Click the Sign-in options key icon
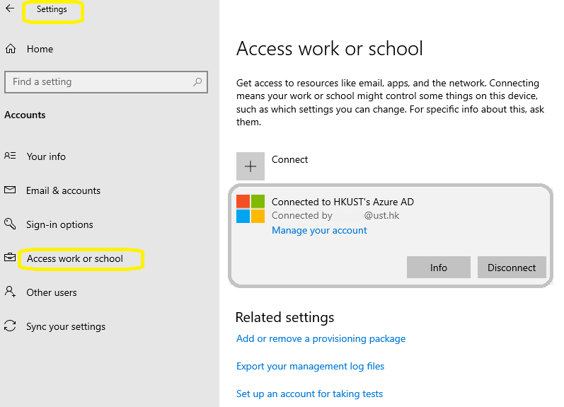Image resolution: width=564 pixels, height=407 pixels. click(x=10, y=224)
